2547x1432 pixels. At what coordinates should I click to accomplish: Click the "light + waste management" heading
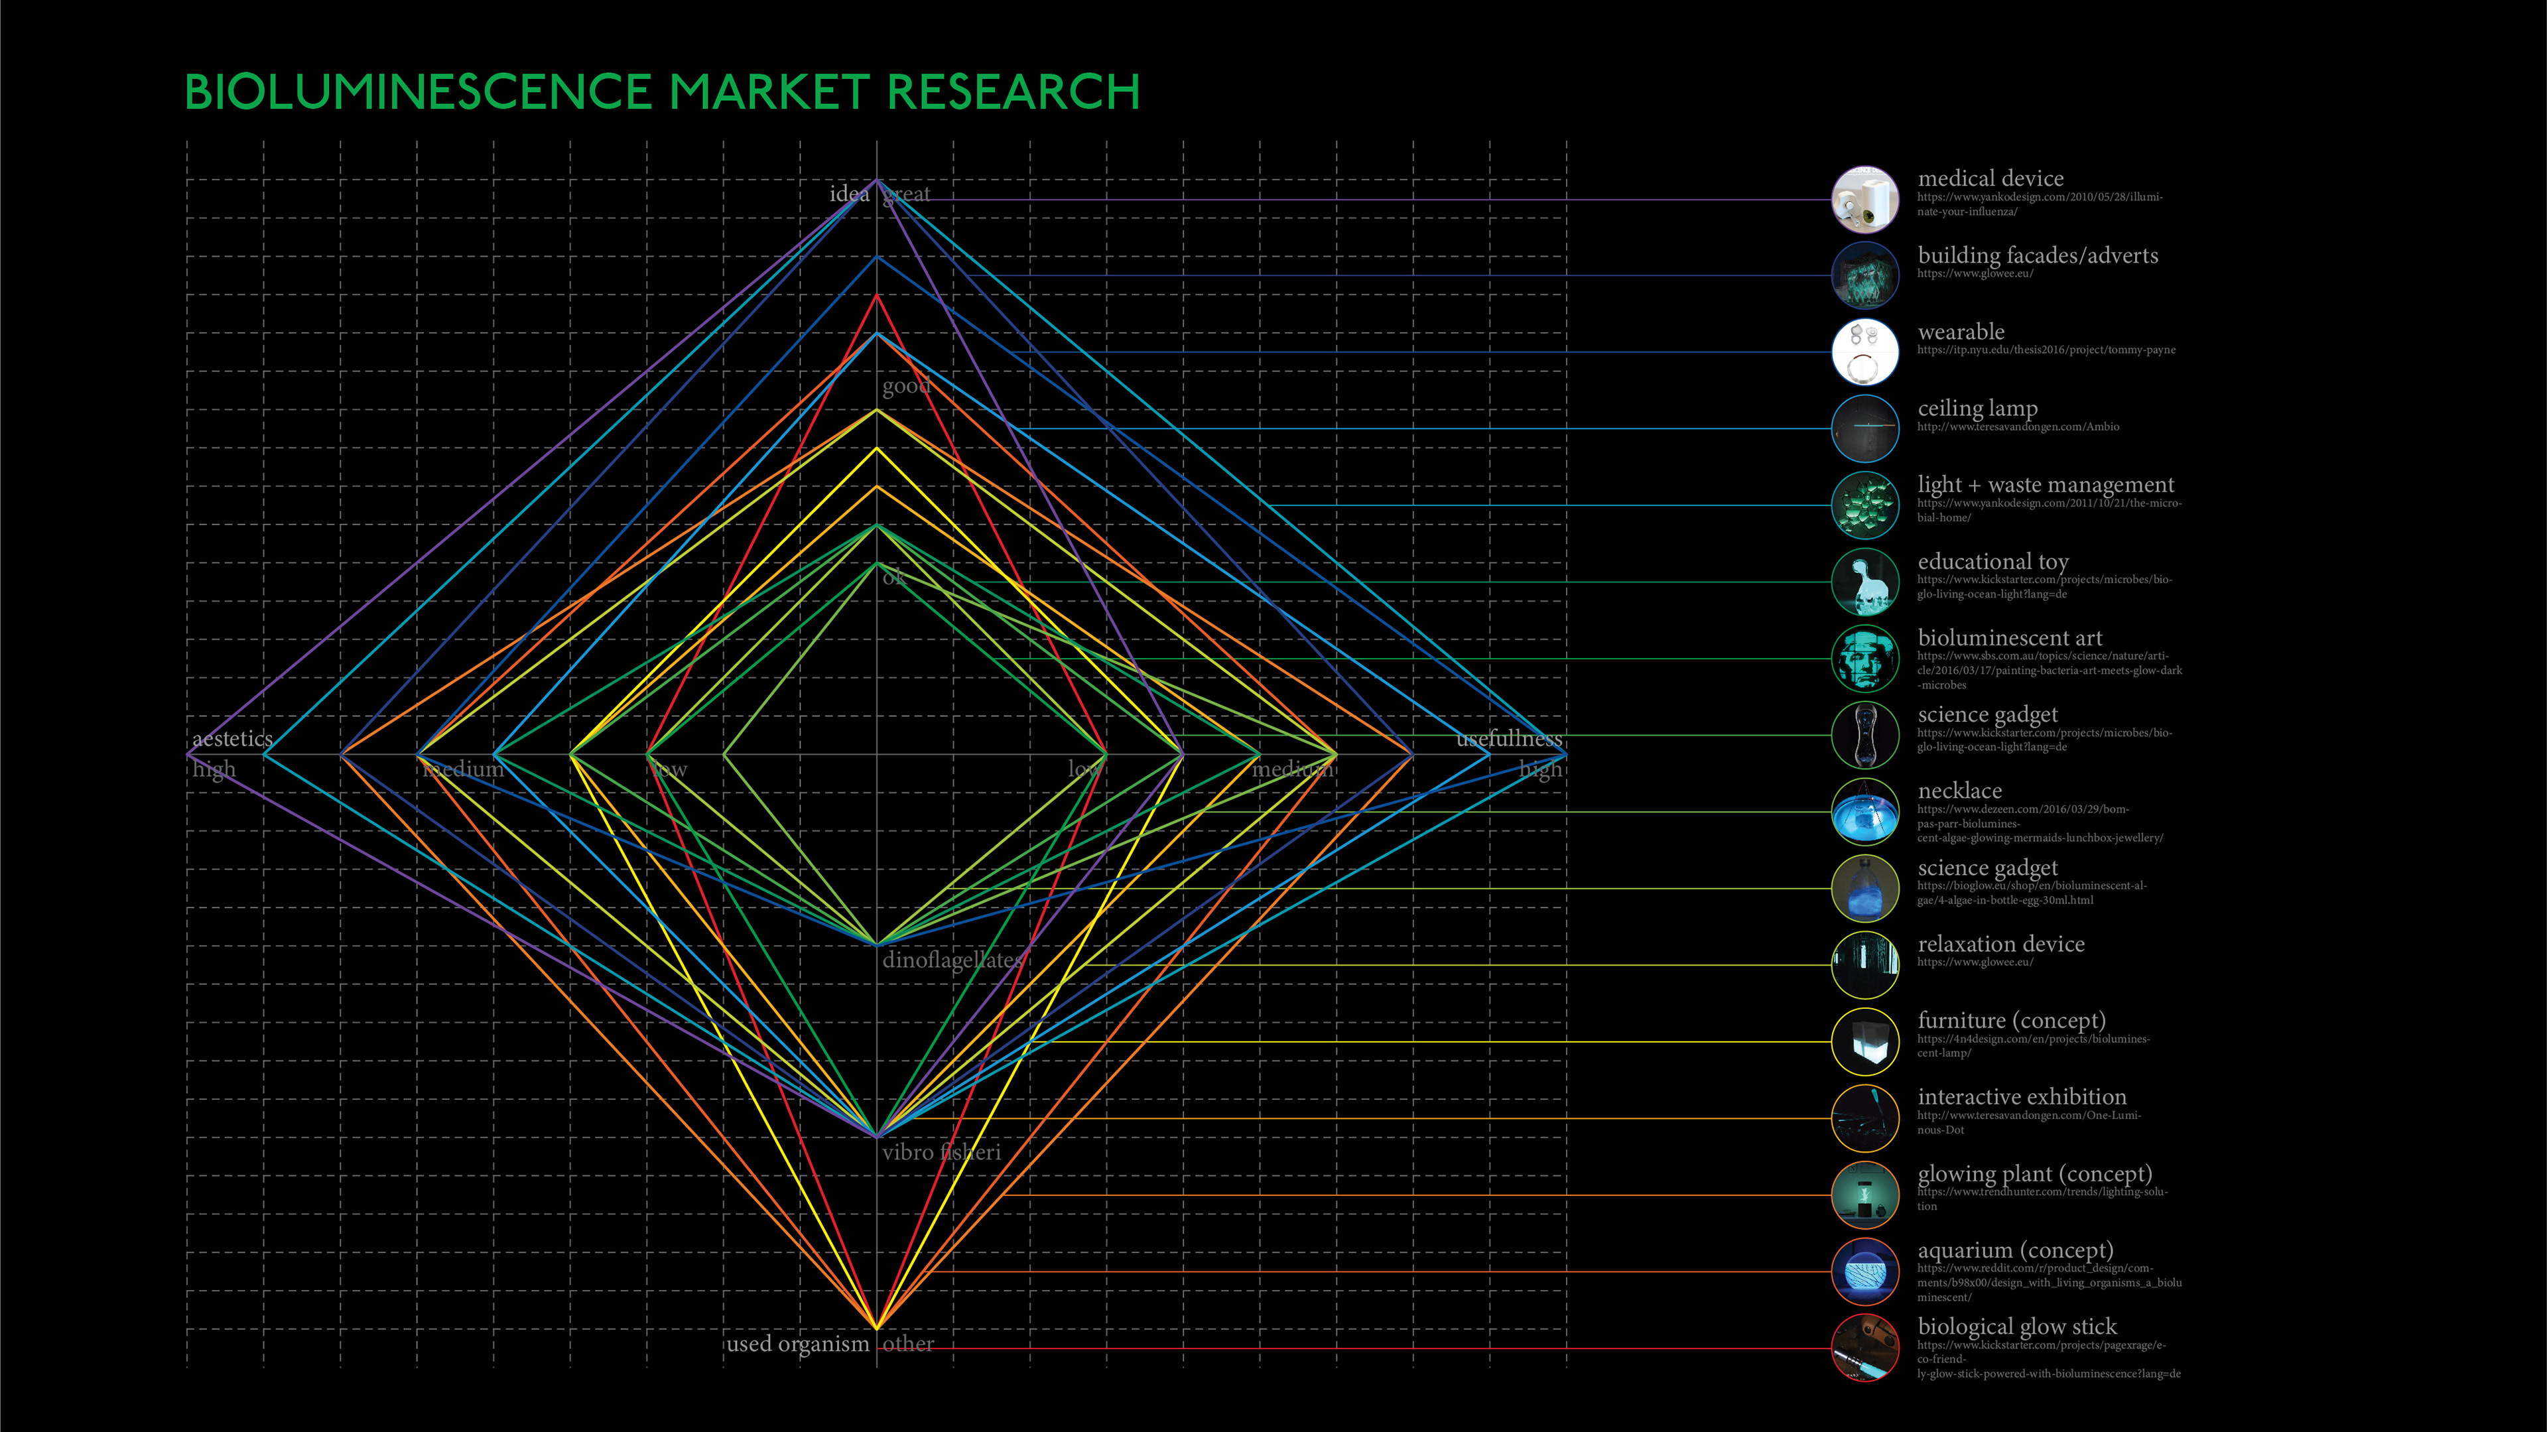coord(2046,485)
